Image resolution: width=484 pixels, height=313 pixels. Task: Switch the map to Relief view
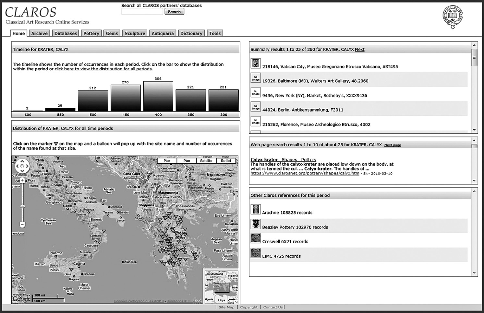226,161
